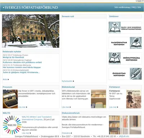Open 'Kulturens rikedom och politikens enfald'
144x138 pixels.
(22, 62)
